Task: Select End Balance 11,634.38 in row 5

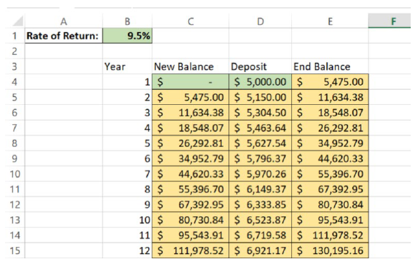Action: [330, 97]
